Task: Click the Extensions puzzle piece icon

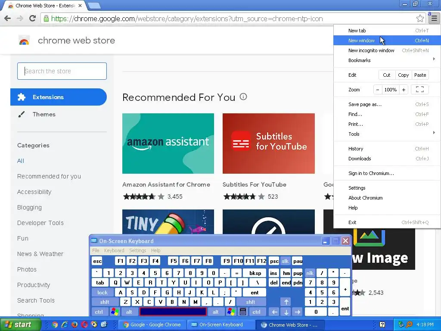Action: coord(22,97)
